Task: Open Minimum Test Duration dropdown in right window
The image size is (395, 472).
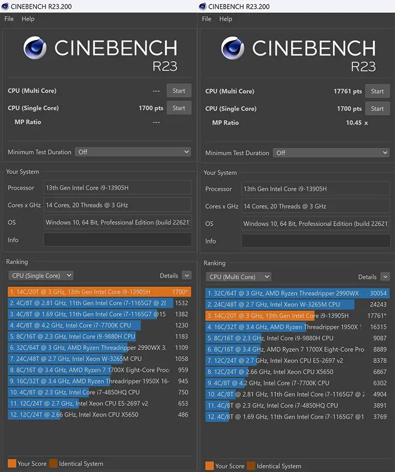Action: (x=331, y=153)
